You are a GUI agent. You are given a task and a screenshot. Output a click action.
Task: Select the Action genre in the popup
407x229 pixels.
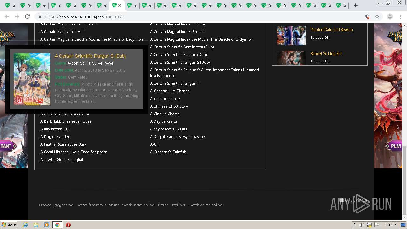[73, 63]
